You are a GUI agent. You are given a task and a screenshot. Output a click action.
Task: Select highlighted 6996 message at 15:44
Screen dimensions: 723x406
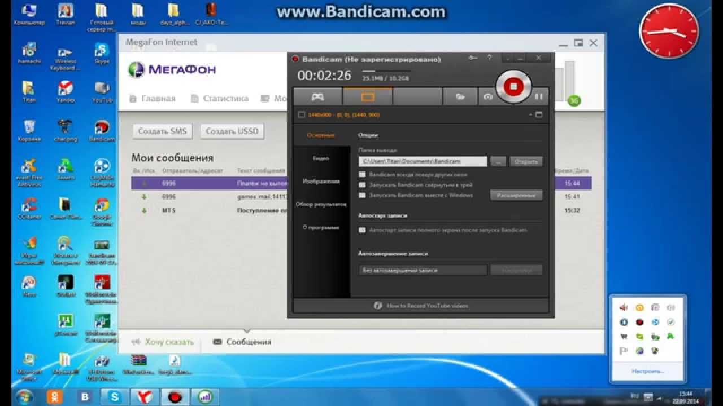[361, 183]
